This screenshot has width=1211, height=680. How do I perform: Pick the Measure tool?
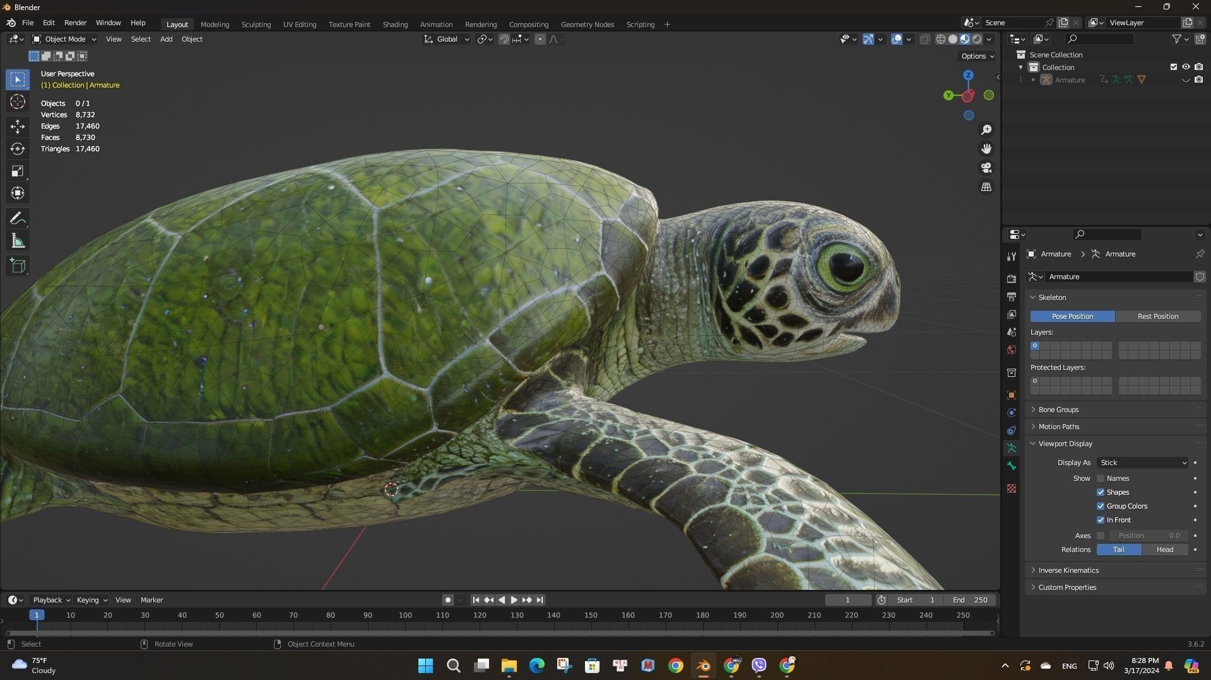18,241
